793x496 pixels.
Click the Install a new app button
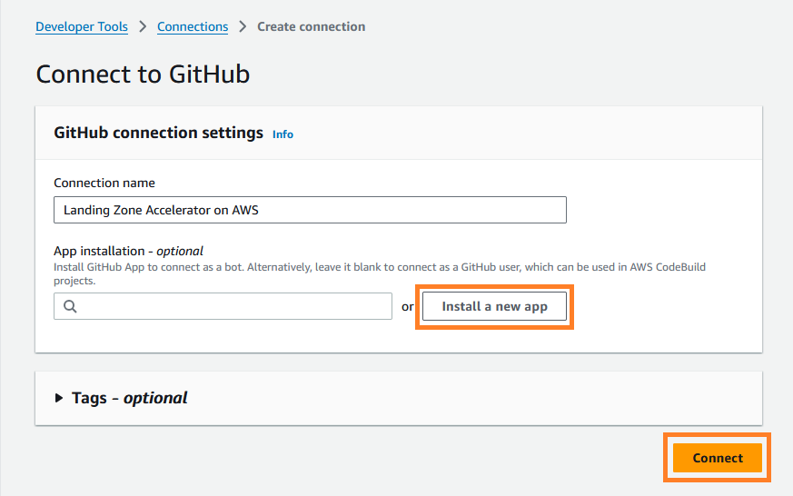[x=495, y=306]
